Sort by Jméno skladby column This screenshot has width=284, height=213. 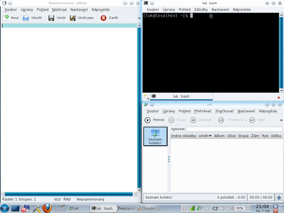point(183,136)
